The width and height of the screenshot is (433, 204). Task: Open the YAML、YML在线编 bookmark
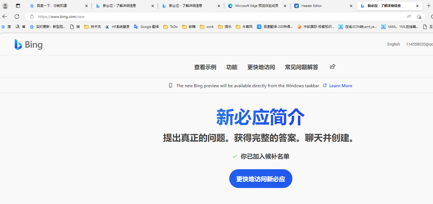[x=400, y=27]
